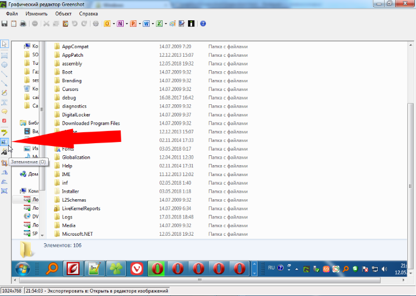
Task: Click the Save icon in the toolbar
Action: (x=5, y=24)
